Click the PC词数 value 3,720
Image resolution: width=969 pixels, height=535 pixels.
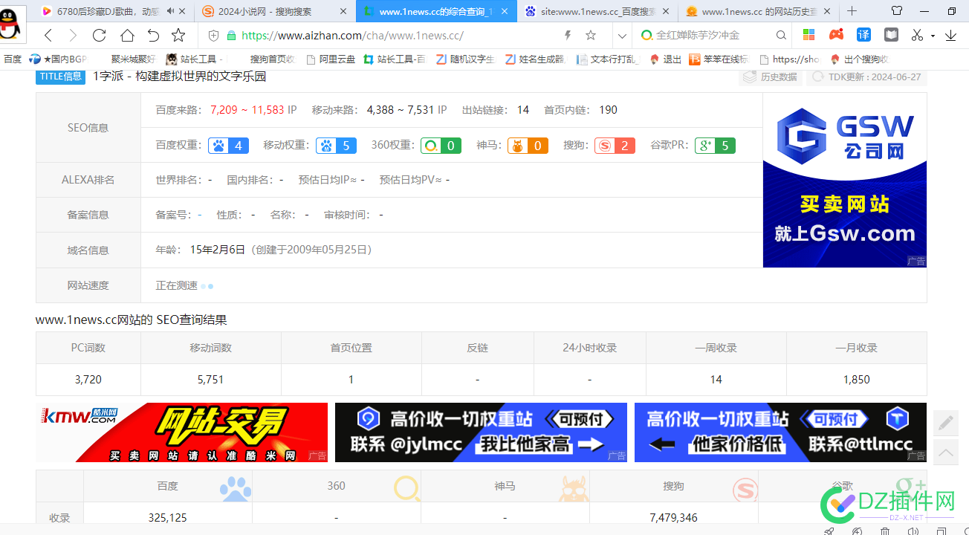(x=88, y=380)
